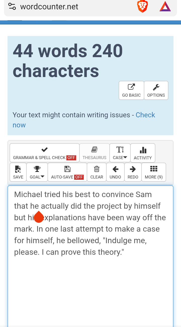Clear text with the trash icon

pos(97,172)
